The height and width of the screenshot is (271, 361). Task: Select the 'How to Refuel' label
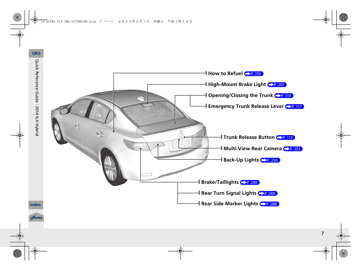point(226,74)
